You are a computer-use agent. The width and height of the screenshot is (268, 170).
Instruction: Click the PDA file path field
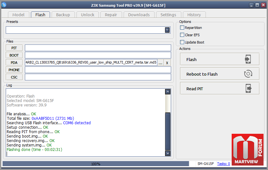[x=91, y=63]
